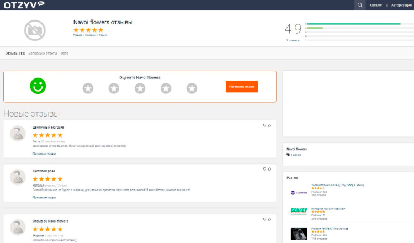Dislike the Цветочный магазин review

(x=264, y=125)
